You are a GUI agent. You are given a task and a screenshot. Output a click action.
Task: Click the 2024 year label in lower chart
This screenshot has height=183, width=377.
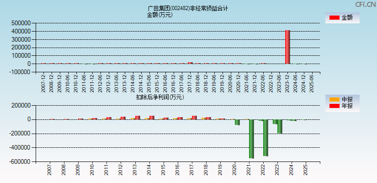click(x=292, y=170)
